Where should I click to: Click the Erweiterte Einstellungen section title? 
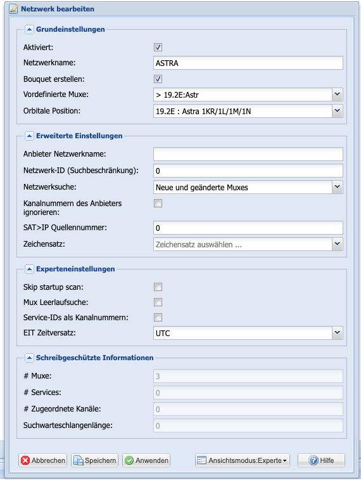pyautogui.click(x=79, y=136)
